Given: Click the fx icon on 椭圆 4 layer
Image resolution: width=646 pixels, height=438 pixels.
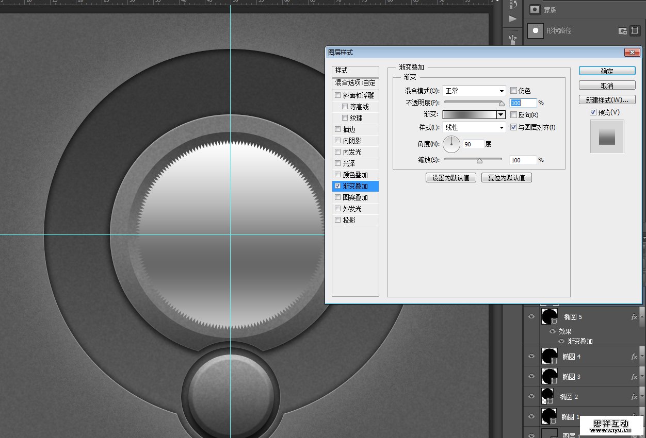Looking at the screenshot, I should 634,357.
